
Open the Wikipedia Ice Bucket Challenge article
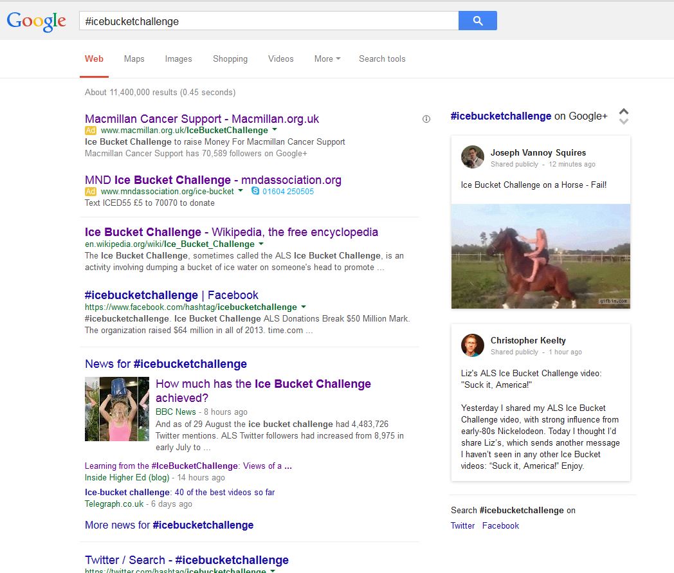click(232, 232)
